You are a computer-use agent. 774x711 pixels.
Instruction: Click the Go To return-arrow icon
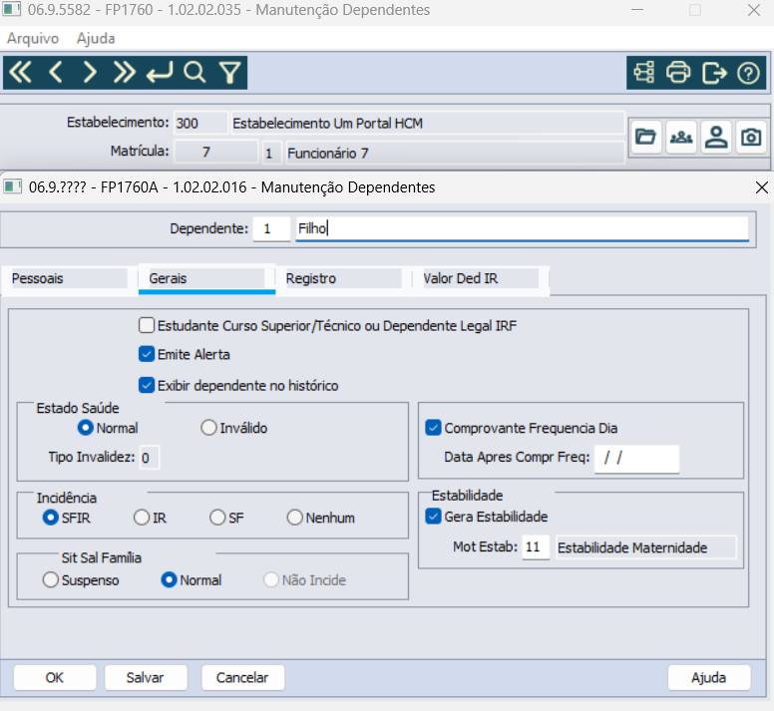[160, 73]
